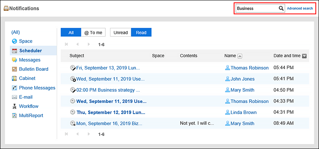Open Mon, September 16, 2019 Biz... notification
The width and height of the screenshot is (319, 149).
(x=109, y=123)
